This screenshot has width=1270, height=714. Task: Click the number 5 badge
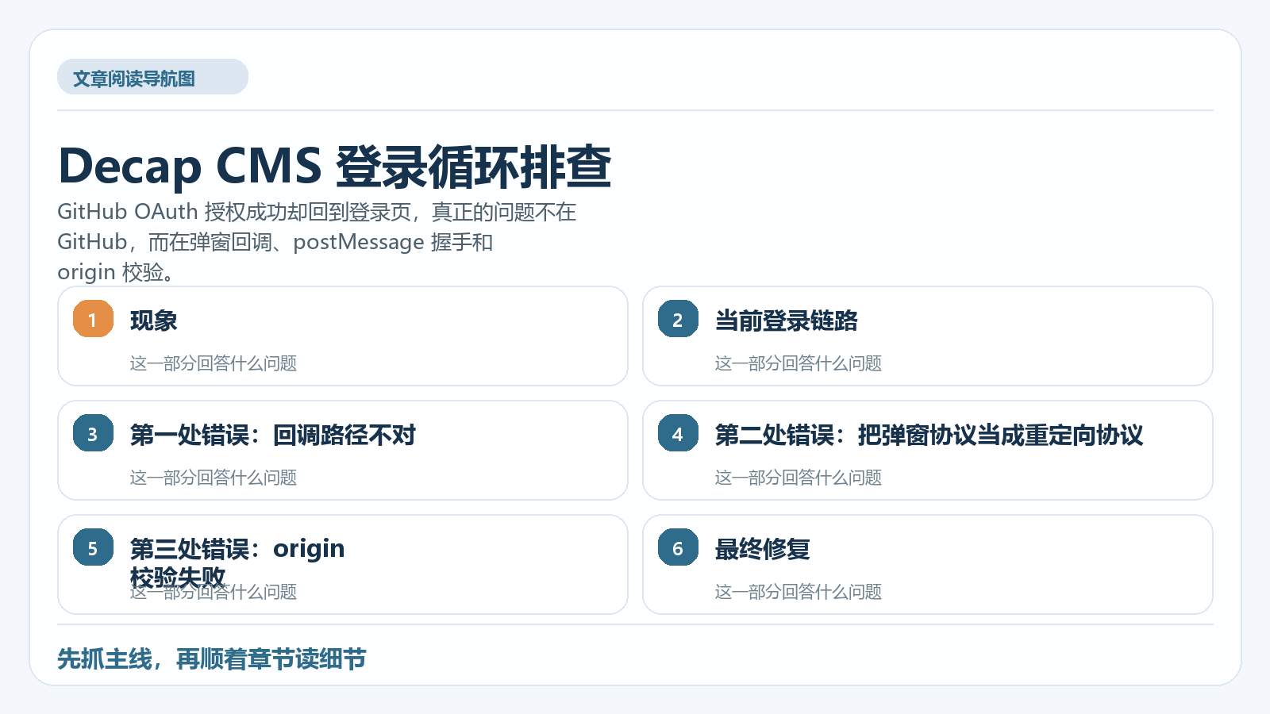tap(93, 547)
